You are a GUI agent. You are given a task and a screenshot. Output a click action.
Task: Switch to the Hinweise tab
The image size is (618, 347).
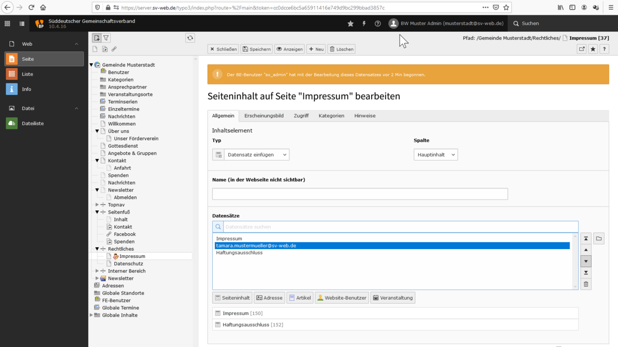(365, 116)
